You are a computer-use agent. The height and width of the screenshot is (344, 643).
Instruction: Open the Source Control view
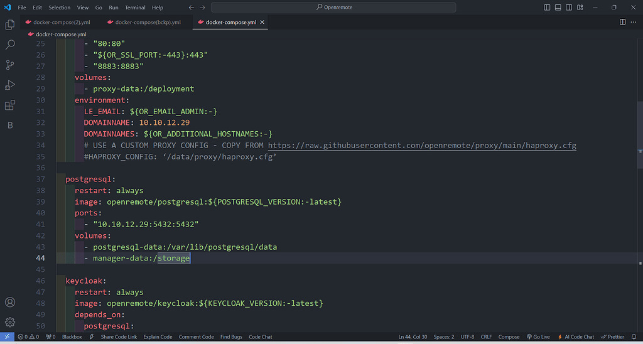pos(10,65)
